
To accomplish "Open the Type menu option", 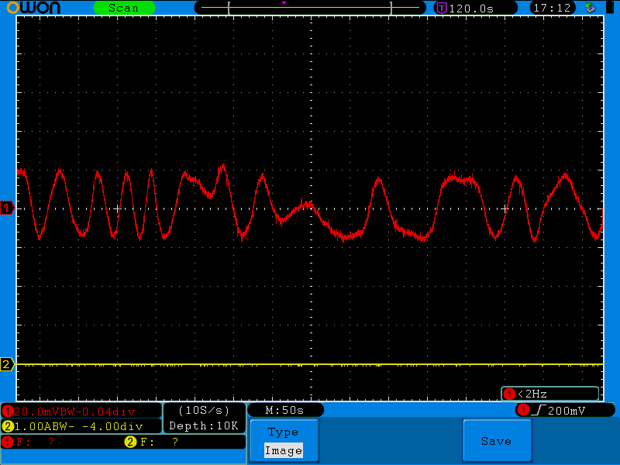I will [283, 432].
